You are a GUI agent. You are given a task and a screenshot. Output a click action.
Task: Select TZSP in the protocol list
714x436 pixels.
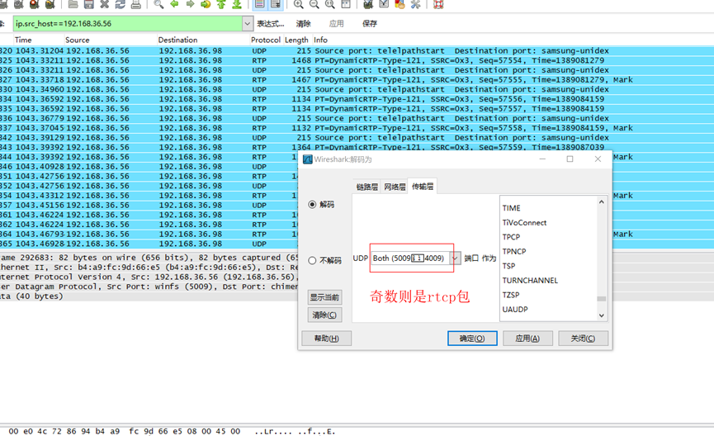point(511,296)
